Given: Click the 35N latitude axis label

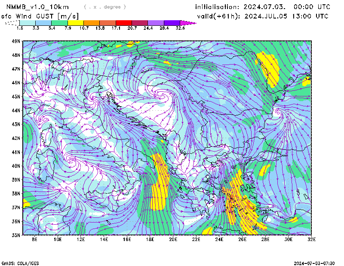Looking at the screenshot, I should point(16,235).
